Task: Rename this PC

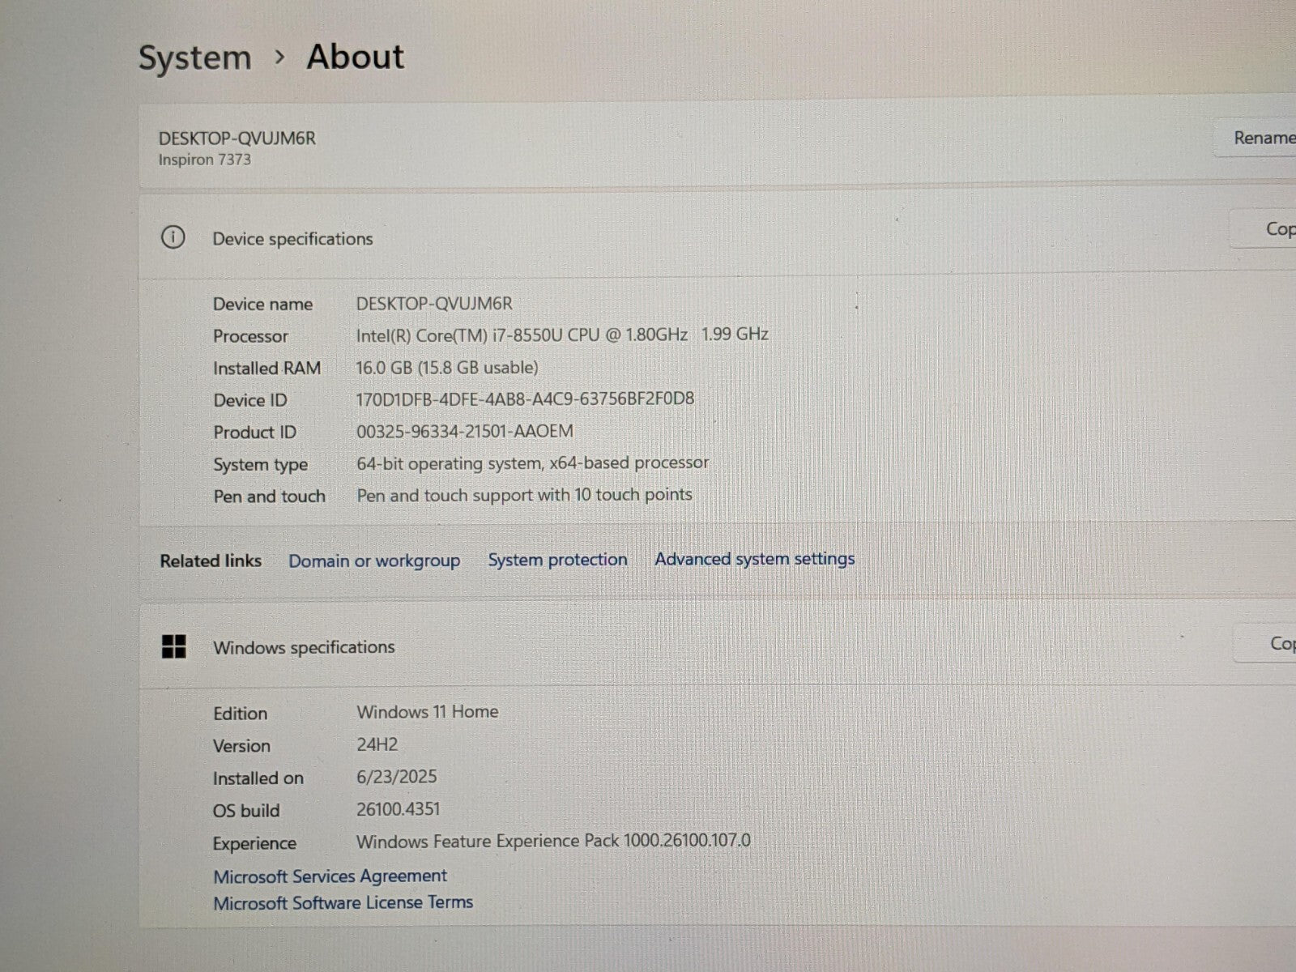Action: point(1261,139)
